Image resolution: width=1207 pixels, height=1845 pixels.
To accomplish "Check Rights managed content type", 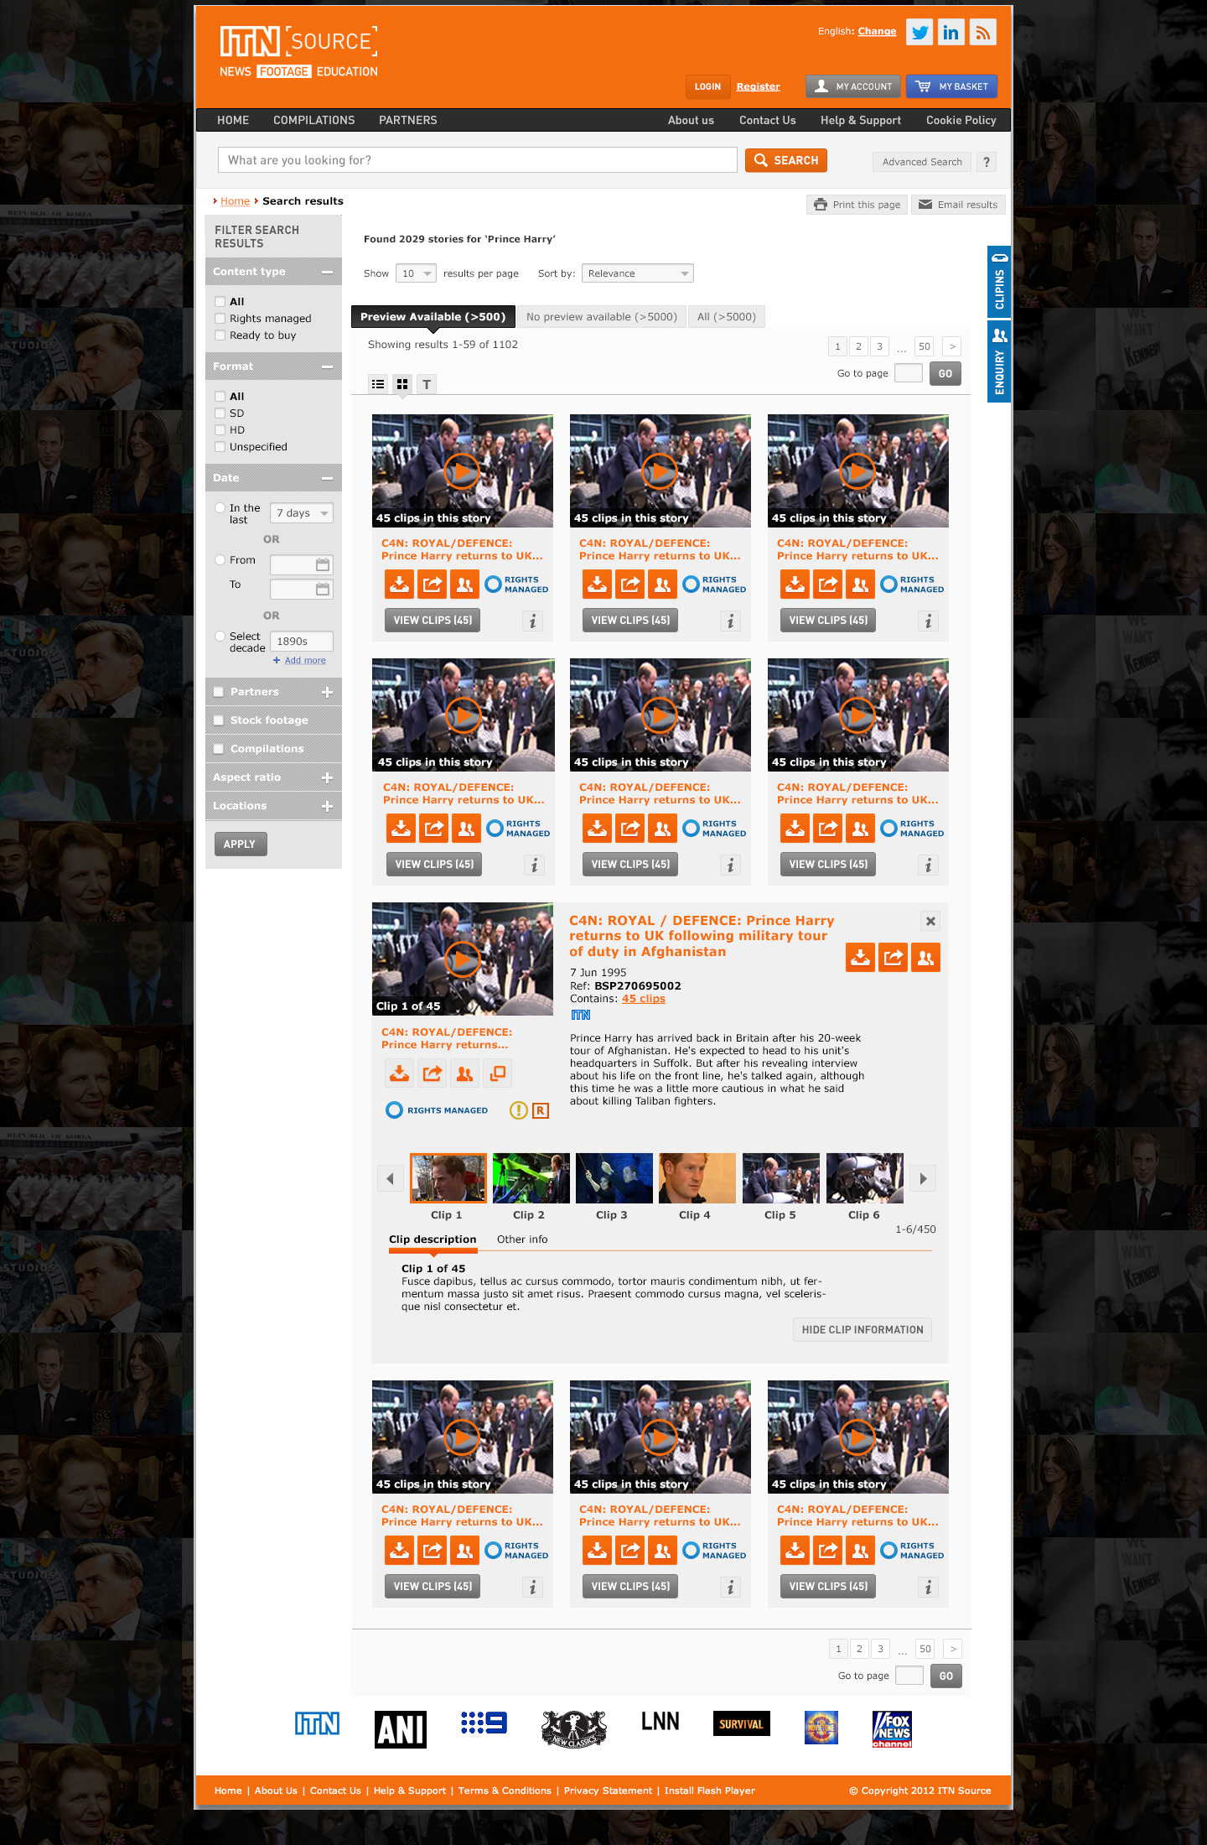I will click(x=220, y=319).
